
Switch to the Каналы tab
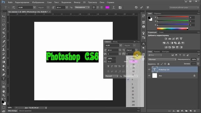coord(157,51)
